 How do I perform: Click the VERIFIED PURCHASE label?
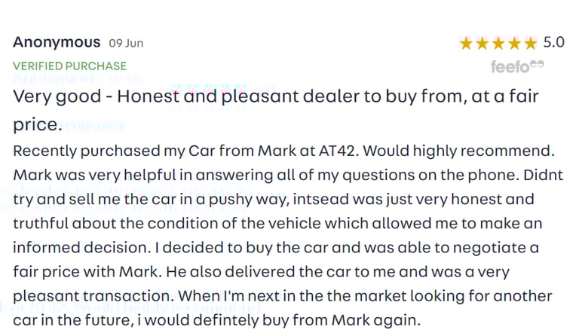pyautogui.click(x=70, y=66)
